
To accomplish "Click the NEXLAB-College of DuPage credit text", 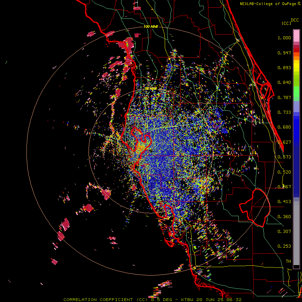I will pos(268,4).
